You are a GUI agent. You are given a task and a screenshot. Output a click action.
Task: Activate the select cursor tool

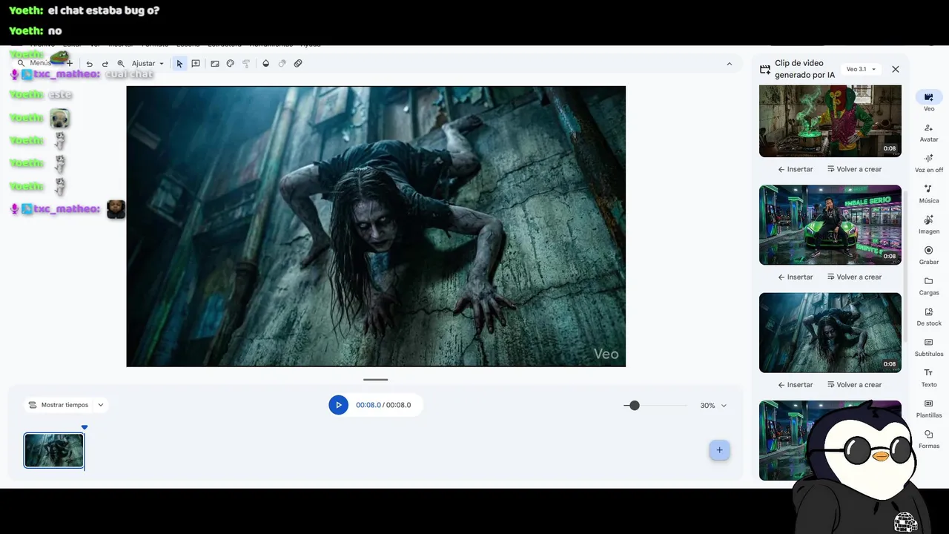[x=179, y=64]
